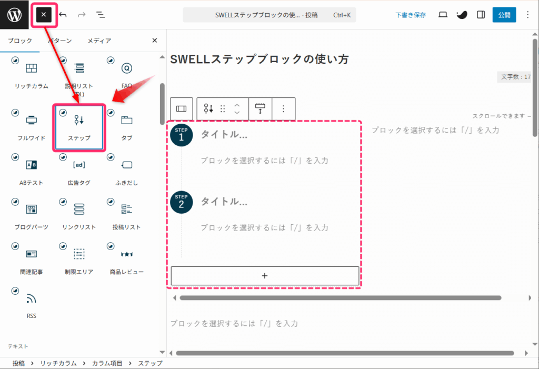Click the 下書き保存 save draft link
The image size is (539, 369).
(411, 15)
